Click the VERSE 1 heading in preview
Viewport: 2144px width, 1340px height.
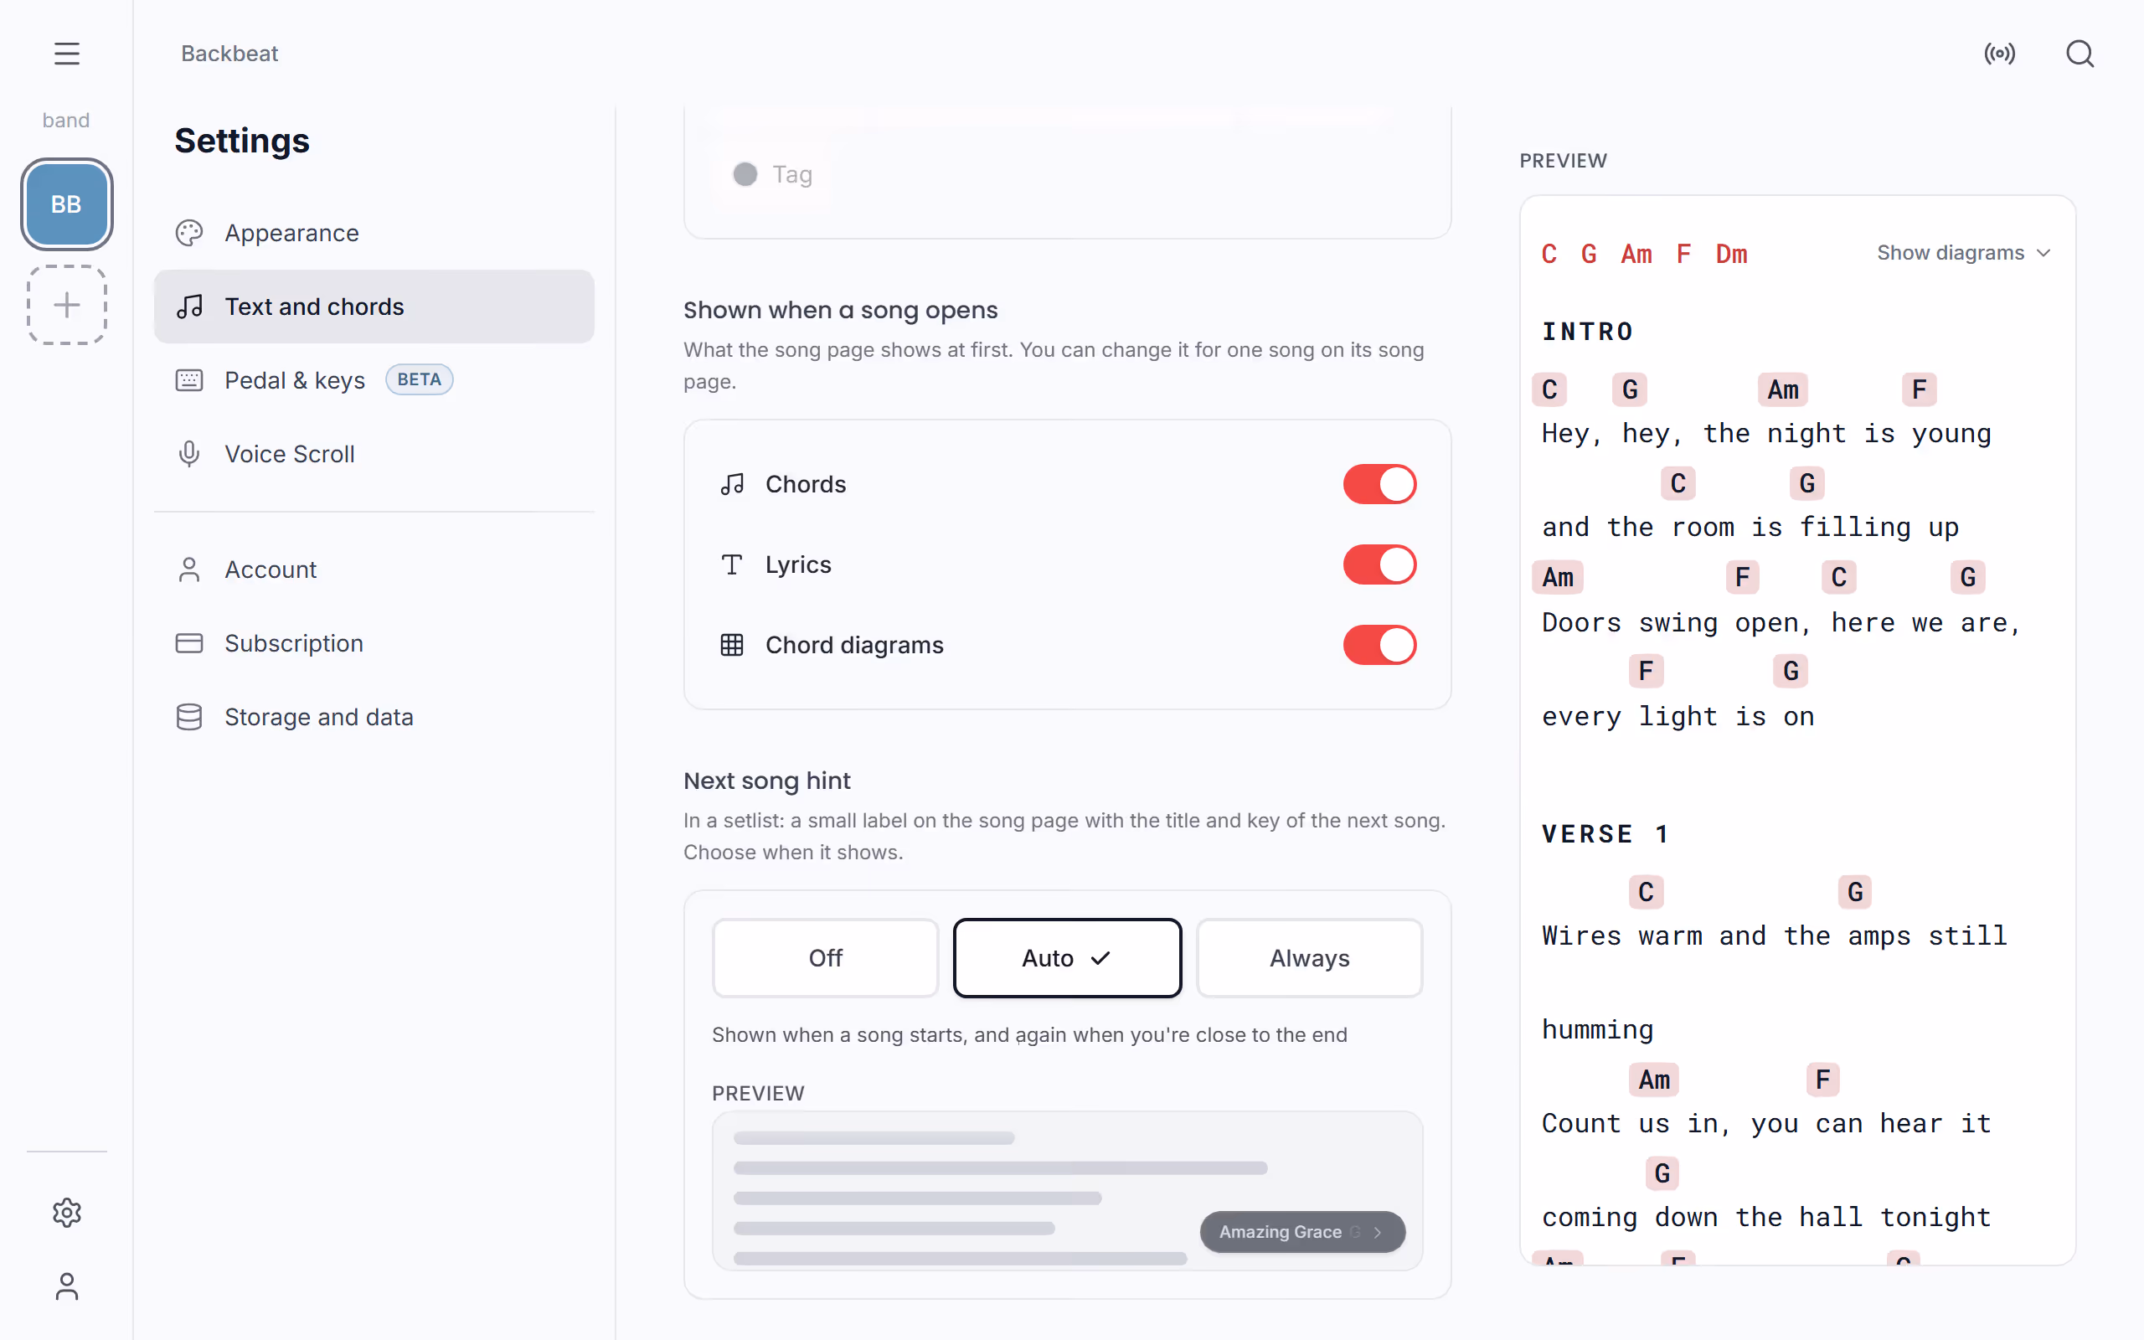tap(1605, 834)
